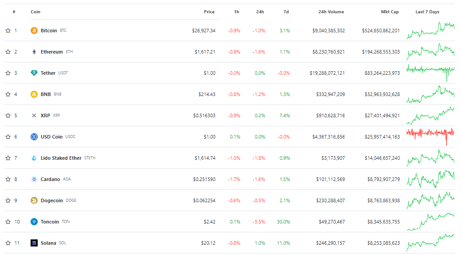This screenshot has width=462, height=254.
Task: Sort by the Price column header
Action: coord(209,12)
